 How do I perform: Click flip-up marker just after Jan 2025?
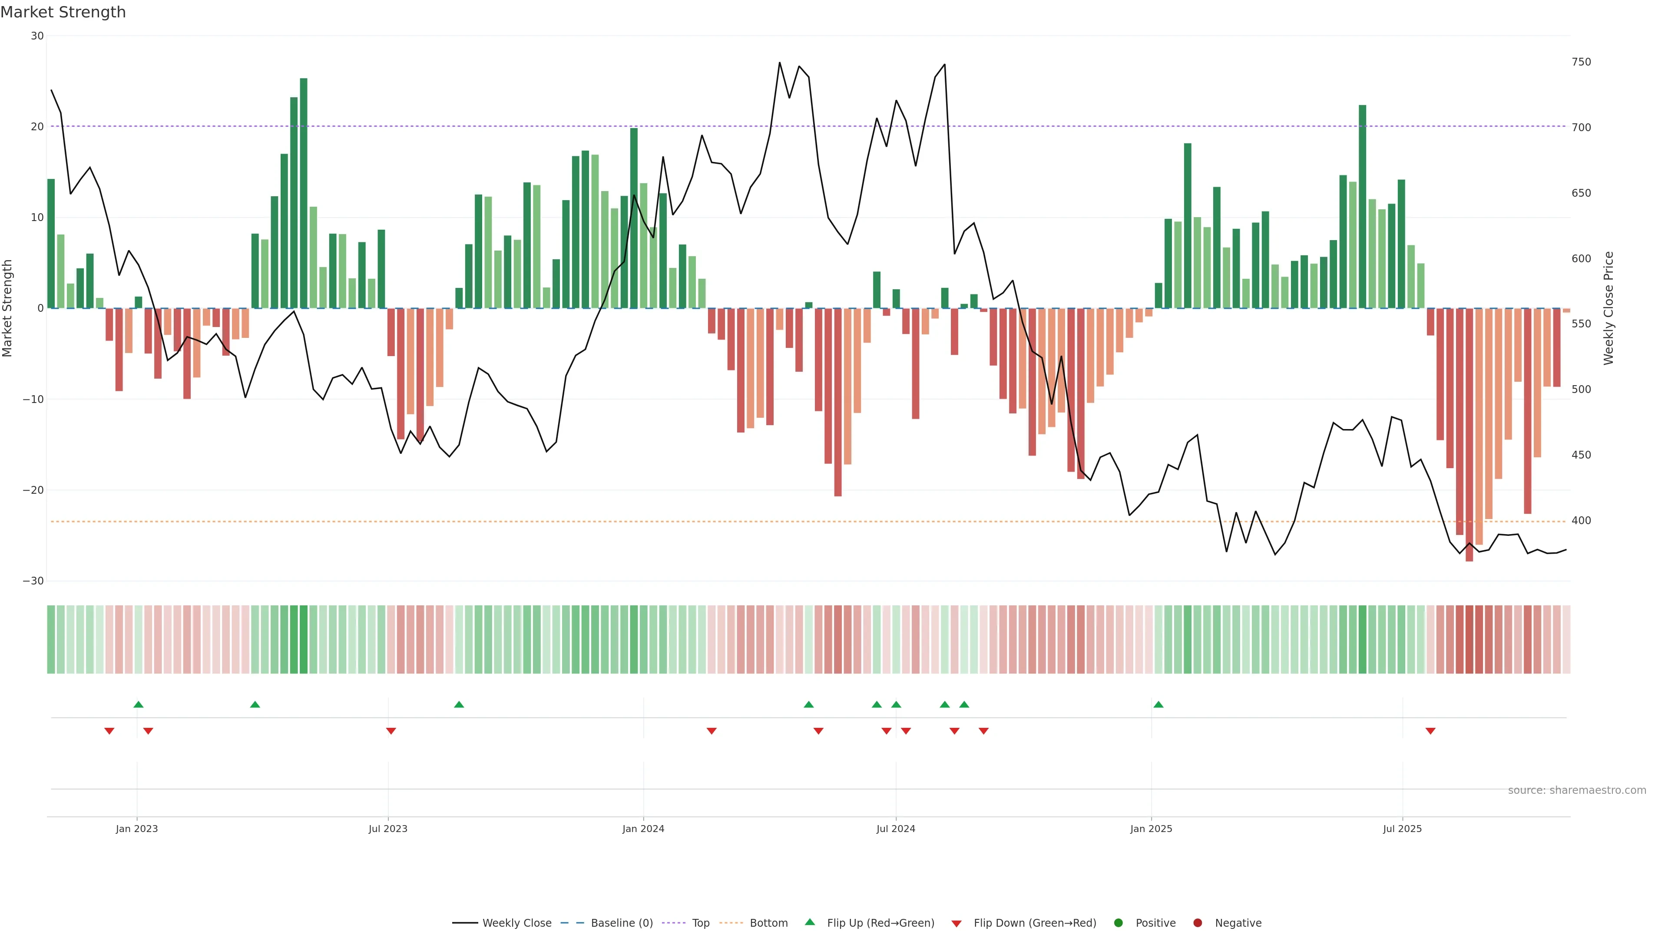pos(1158,704)
